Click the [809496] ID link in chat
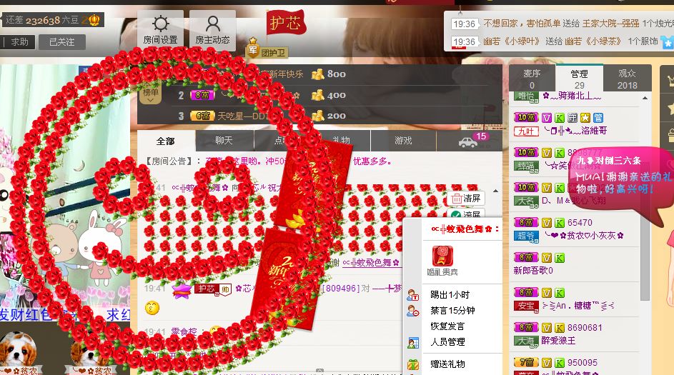Viewport: 674px width, 375px height. point(340,289)
